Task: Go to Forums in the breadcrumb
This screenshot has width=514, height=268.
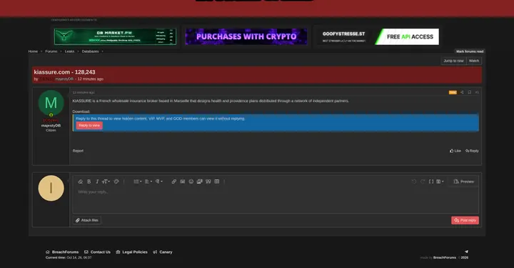Action: tap(51, 51)
